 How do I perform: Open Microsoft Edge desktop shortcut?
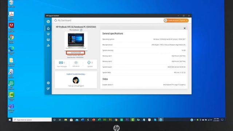click(11, 51)
